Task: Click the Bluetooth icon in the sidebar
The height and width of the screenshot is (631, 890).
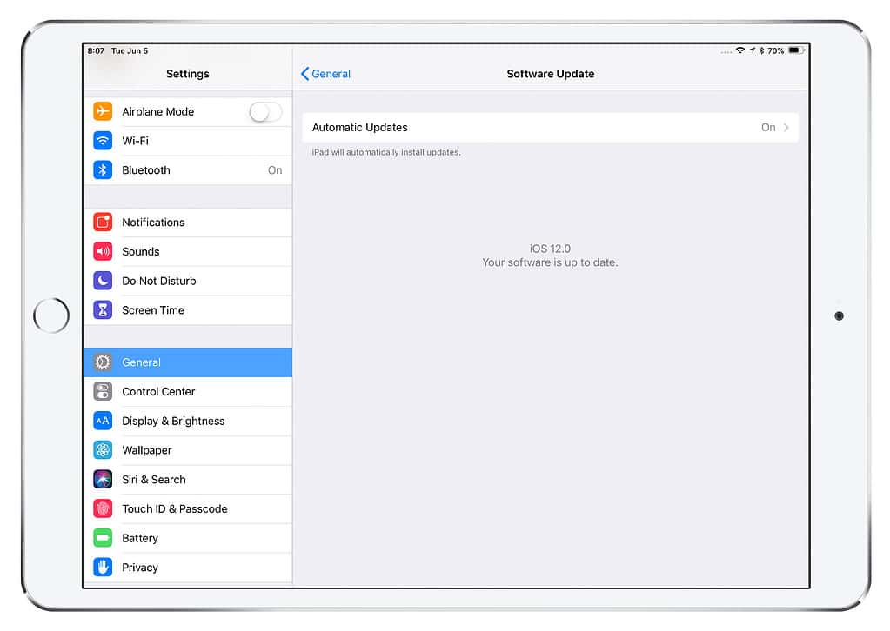Action: (x=103, y=169)
